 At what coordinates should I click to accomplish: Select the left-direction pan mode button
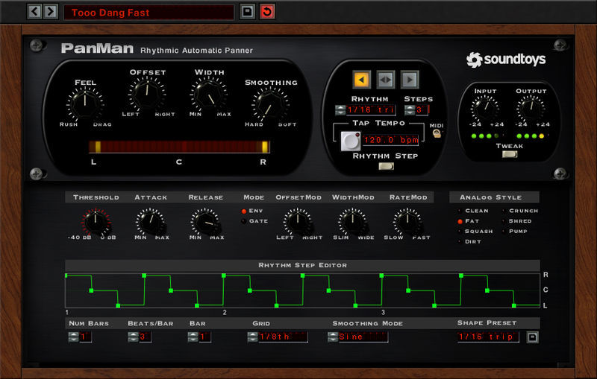[x=361, y=80]
